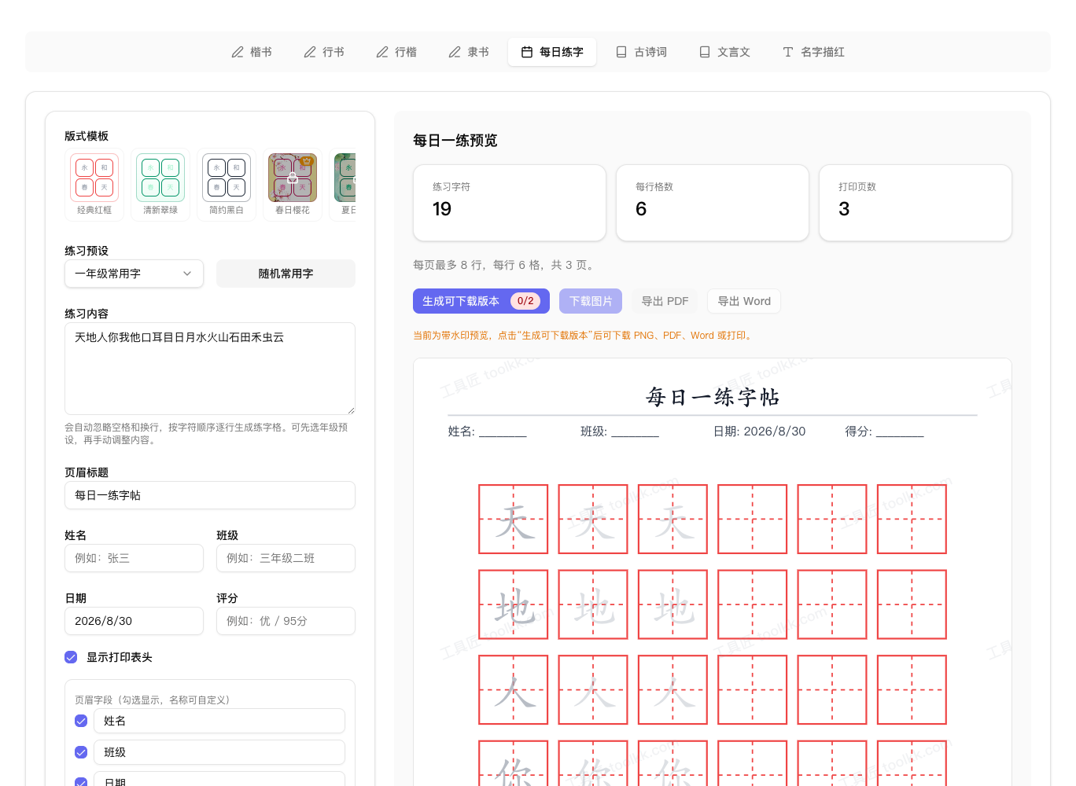The image size is (1076, 786).
Task: Focus the 评分 input field
Action: pyautogui.click(x=286, y=621)
